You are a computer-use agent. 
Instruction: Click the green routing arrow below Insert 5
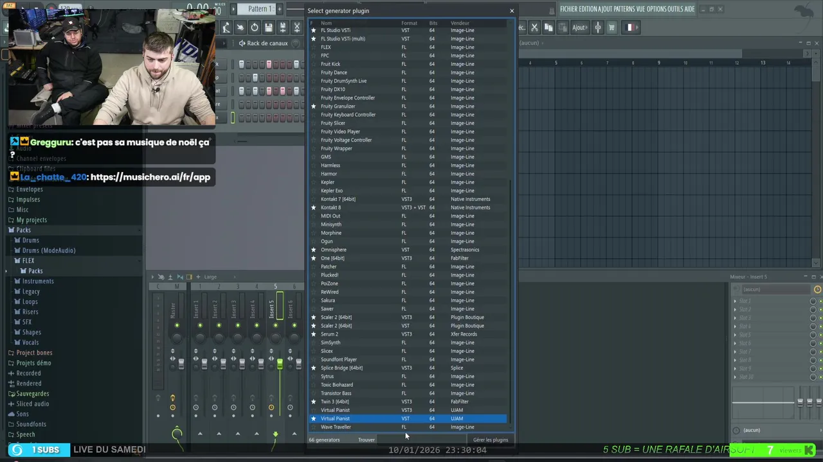tap(275, 434)
